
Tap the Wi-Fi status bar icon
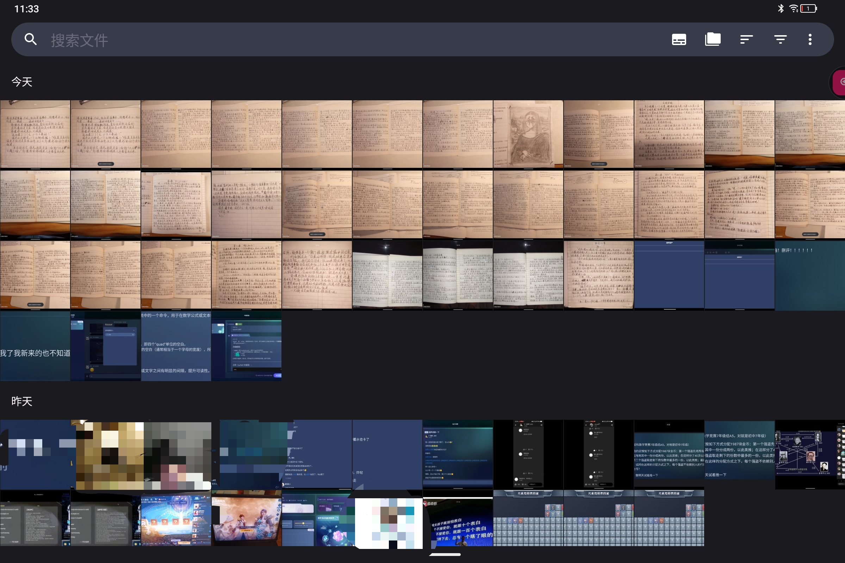[x=794, y=8]
